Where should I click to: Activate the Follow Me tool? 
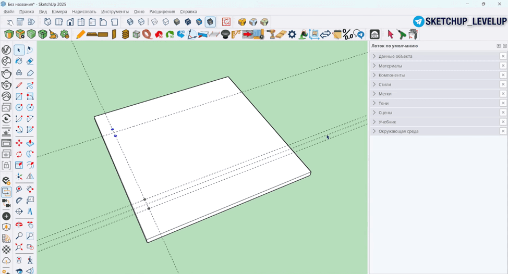click(30, 154)
